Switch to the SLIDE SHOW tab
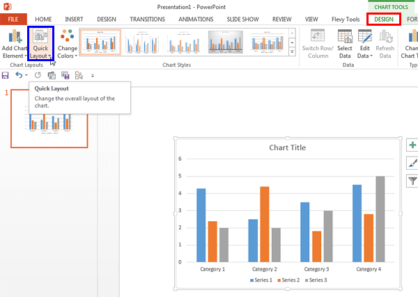Viewport: 418px width, 297px height. click(243, 19)
